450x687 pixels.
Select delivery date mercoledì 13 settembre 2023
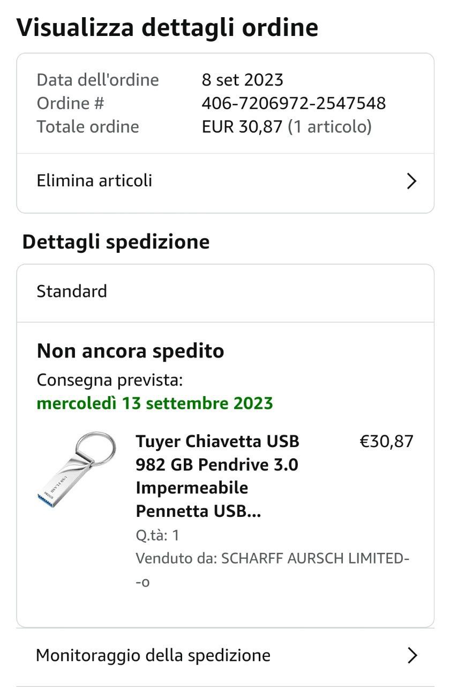pyautogui.click(x=155, y=403)
